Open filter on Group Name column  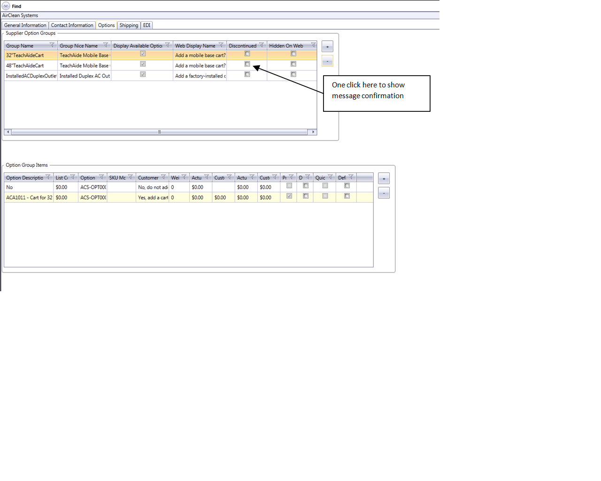coord(52,46)
